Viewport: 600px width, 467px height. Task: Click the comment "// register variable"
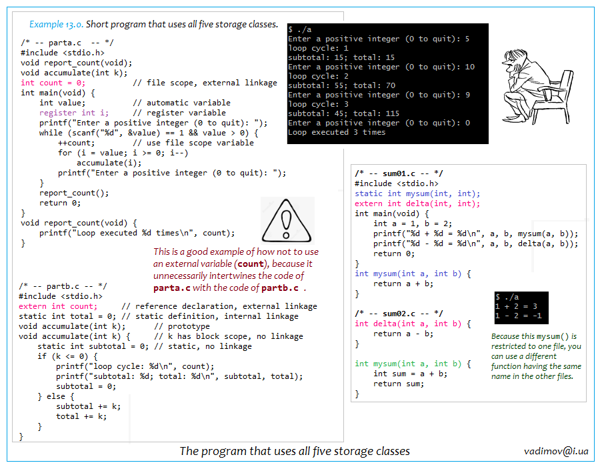pyautogui.click(x=179, y=113)
